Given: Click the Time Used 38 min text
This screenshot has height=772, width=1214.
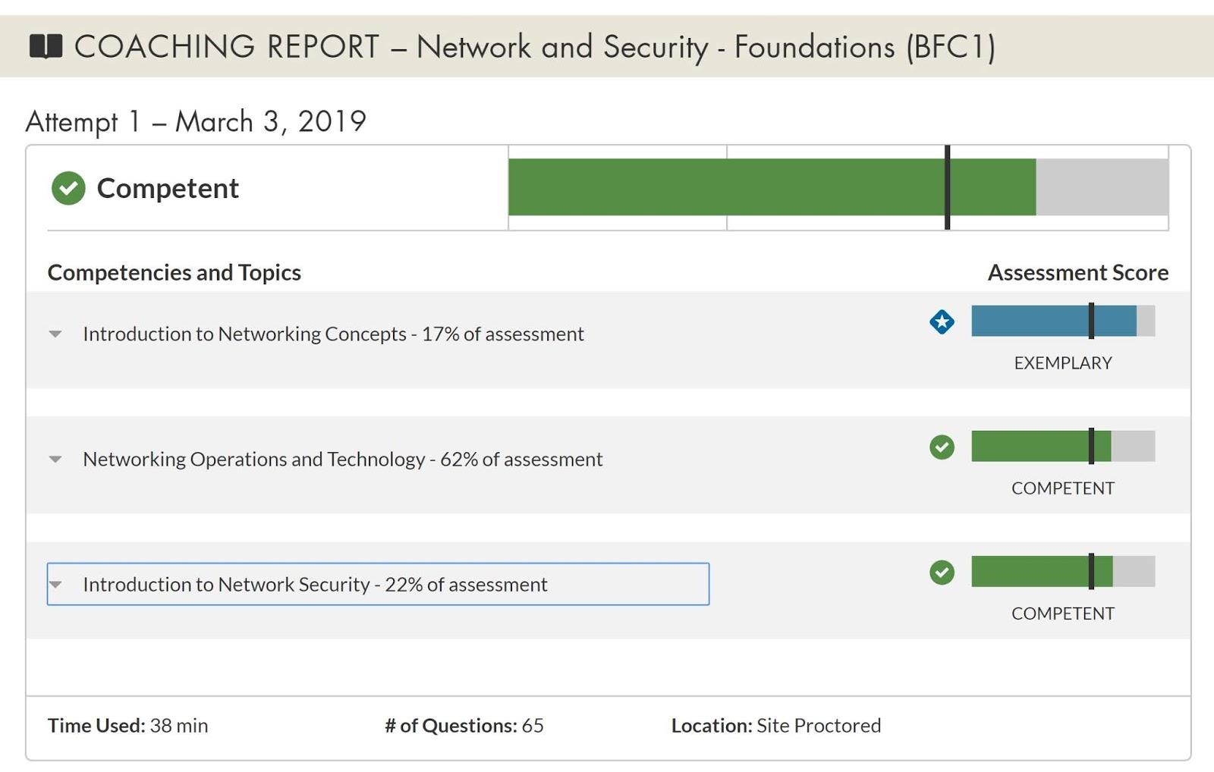Looking at the screenshot, I should 127,726.
